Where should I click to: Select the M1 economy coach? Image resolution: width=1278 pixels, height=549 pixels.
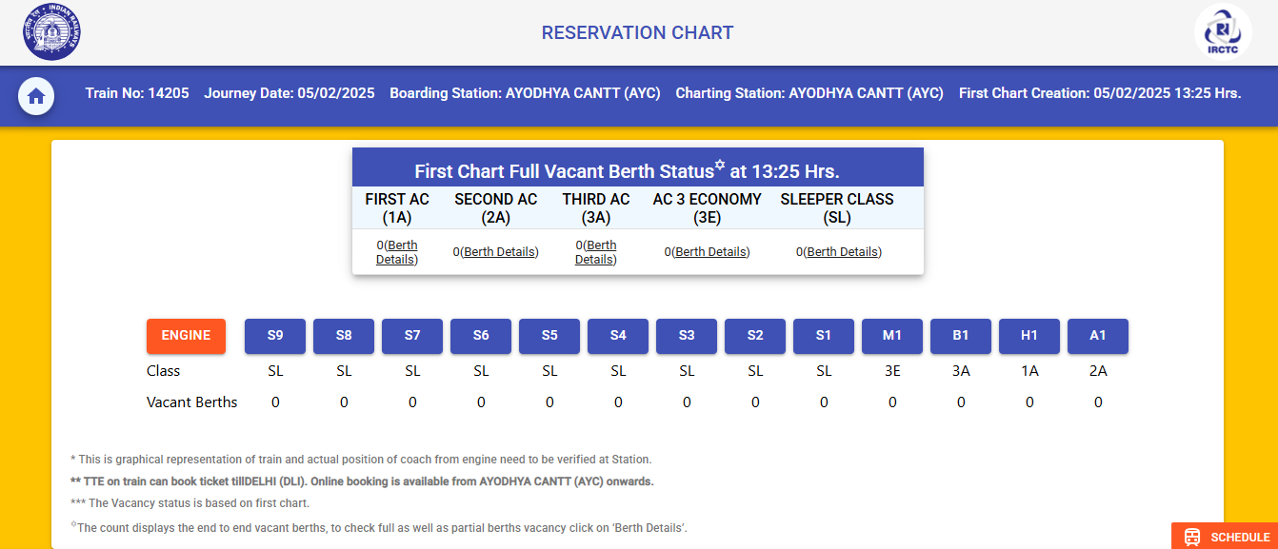(x=891, y=336)
